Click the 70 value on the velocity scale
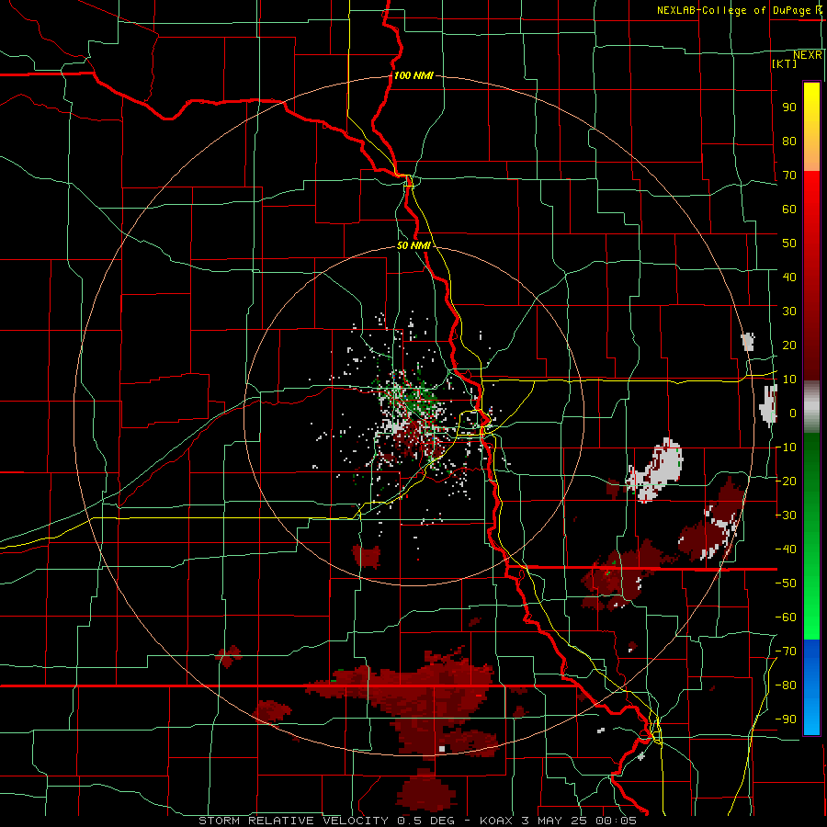The image size is (827, 827). (x=789, y=176)
